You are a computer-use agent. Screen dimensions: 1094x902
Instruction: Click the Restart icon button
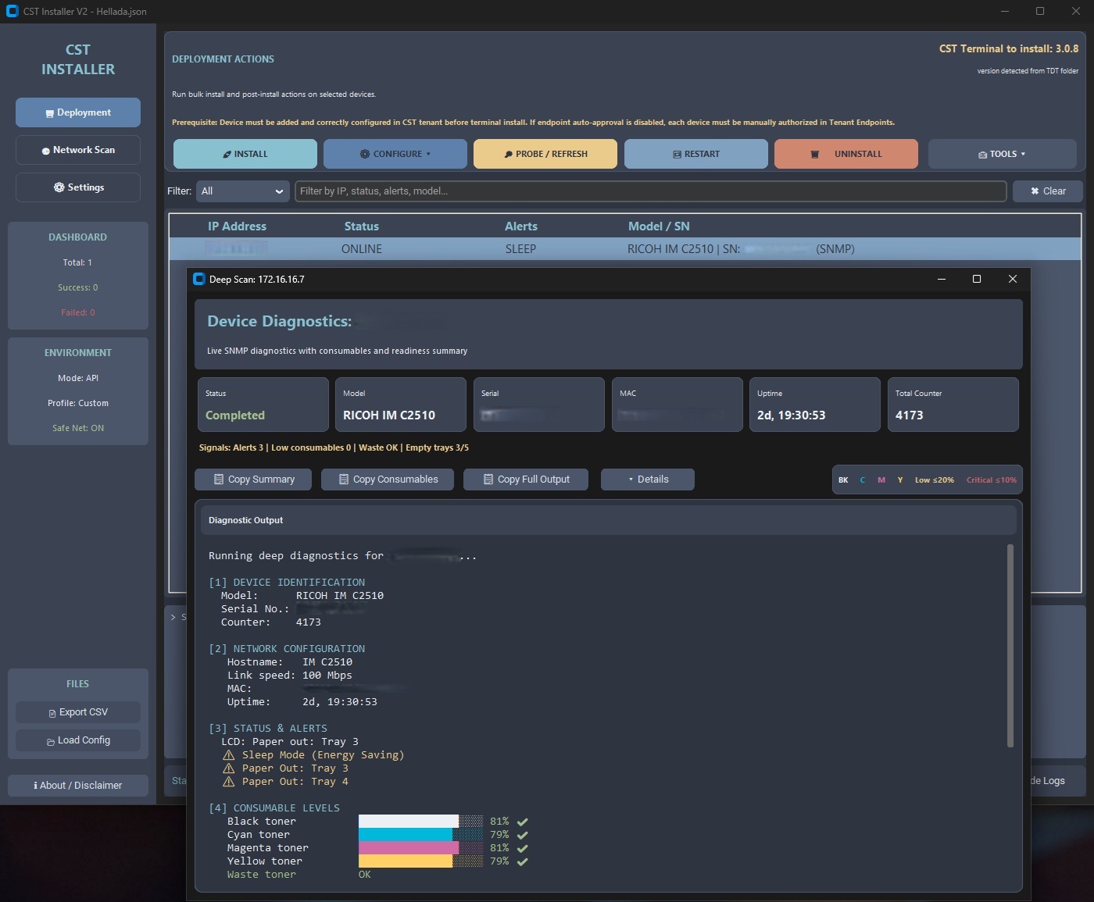(x=677, y=155)
